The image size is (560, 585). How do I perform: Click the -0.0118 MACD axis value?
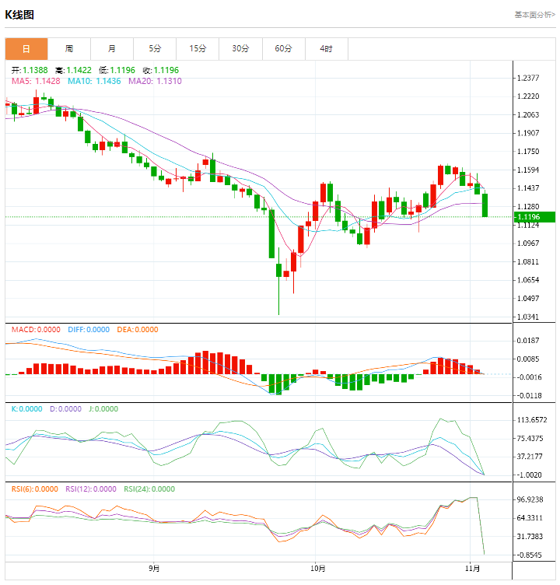[x=529, y=396]
